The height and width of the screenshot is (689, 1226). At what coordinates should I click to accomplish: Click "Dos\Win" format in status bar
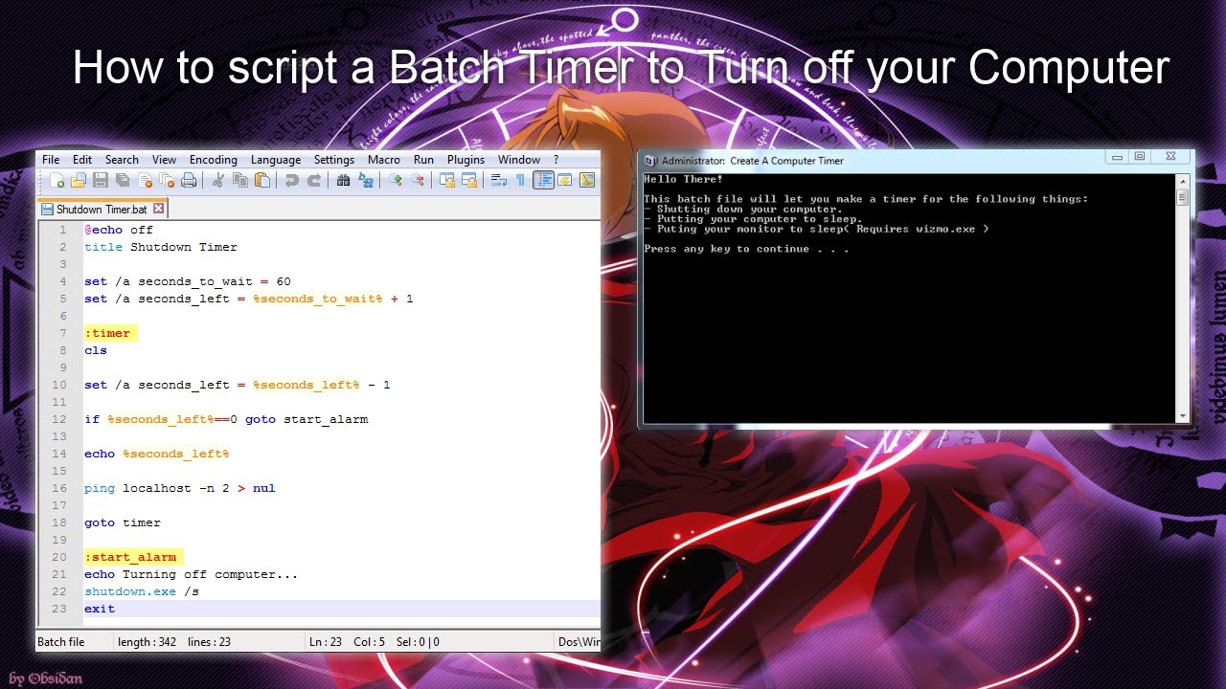click(x=579, y=642)
